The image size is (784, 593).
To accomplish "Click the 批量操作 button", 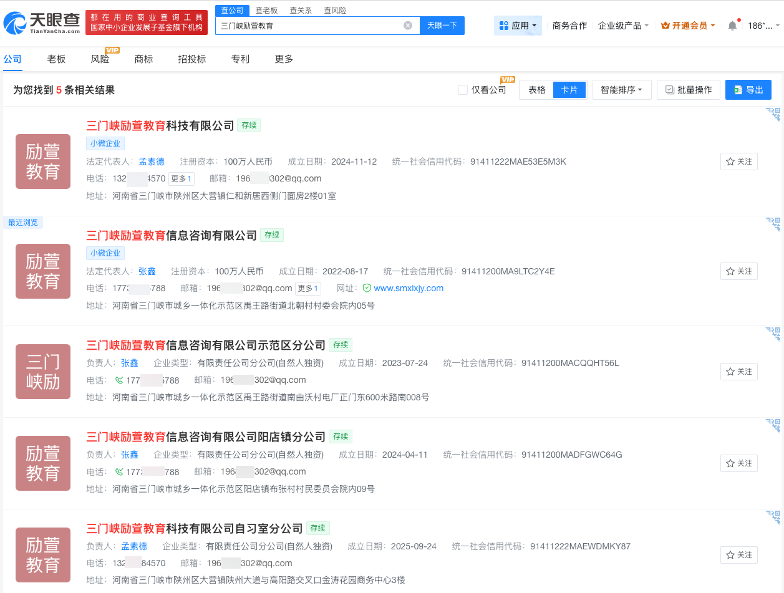I will tap(689, 90).
